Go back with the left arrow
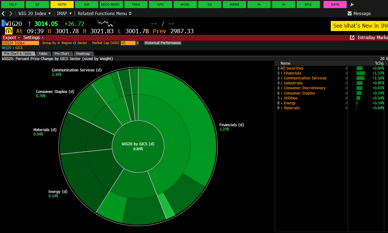This screenshot has width=388, height=233. (3, 14)
